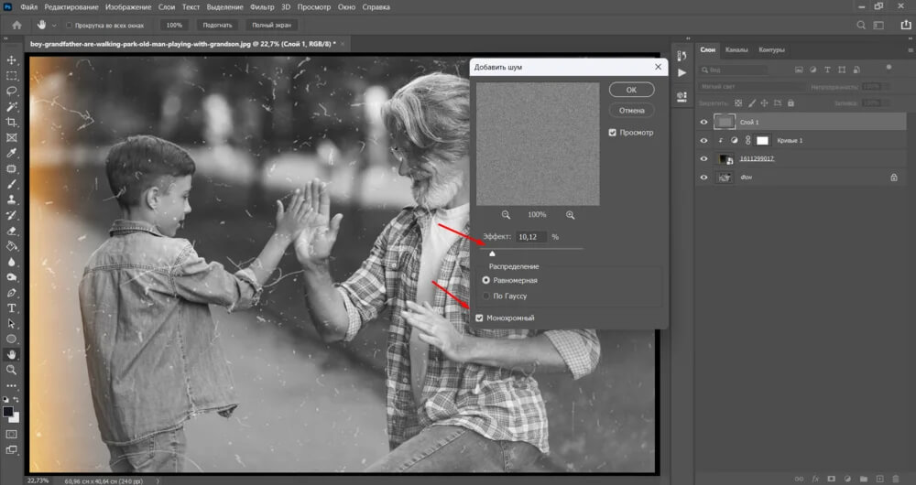This screenshot has width=916, height=485.
Task: Toggle the Просмотр preview checkbox
Action: coord(613,133)
